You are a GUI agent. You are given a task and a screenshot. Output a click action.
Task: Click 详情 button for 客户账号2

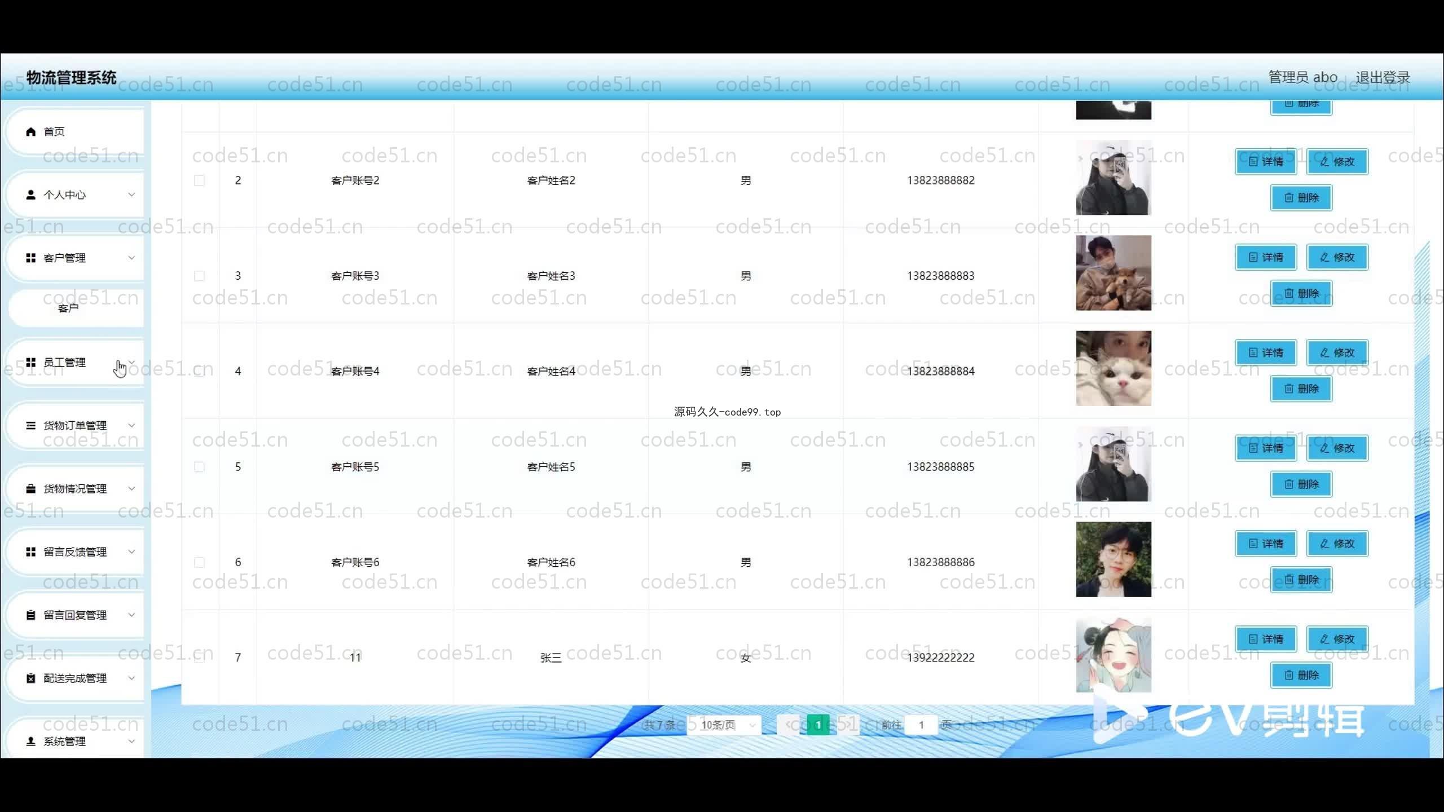click(x=1266, y=162)
